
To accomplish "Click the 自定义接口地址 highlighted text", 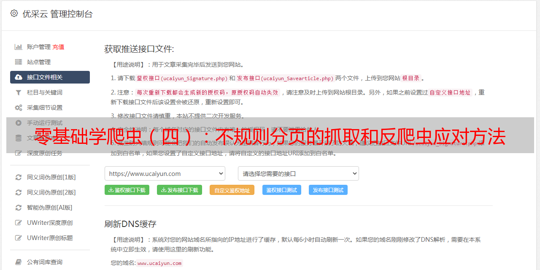I will pos(450,92).
